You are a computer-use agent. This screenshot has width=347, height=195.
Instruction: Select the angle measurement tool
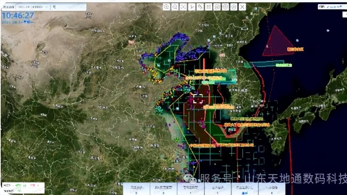(x=192, y=7)
